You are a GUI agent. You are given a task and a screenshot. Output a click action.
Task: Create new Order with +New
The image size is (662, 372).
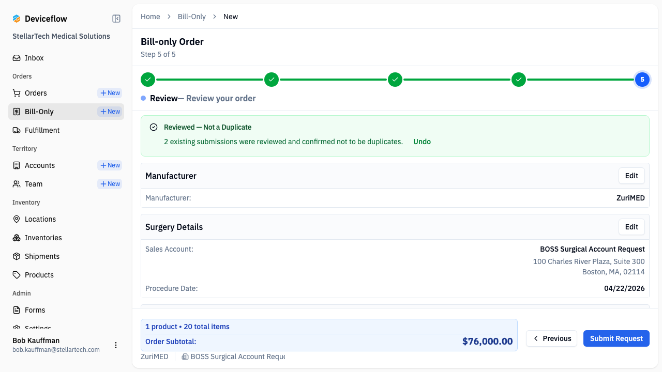click(110, 93)
